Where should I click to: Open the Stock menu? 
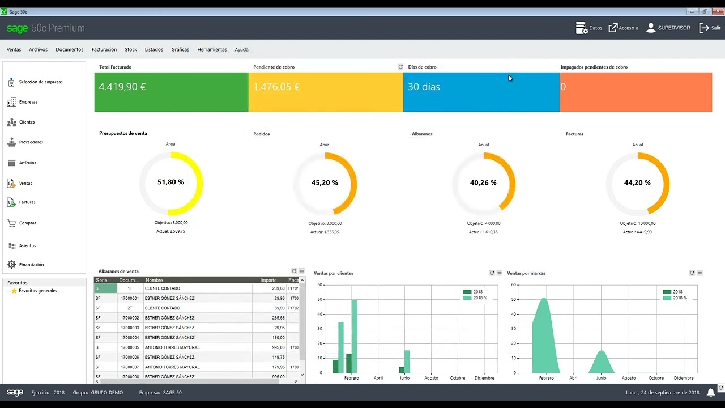click(131, 50)
